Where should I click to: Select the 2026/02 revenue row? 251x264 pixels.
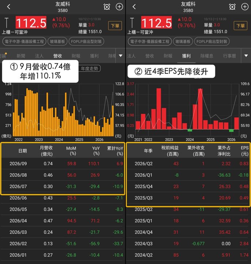[63, 243]
